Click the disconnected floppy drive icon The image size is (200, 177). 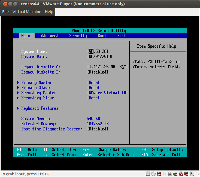click(159, 174)
